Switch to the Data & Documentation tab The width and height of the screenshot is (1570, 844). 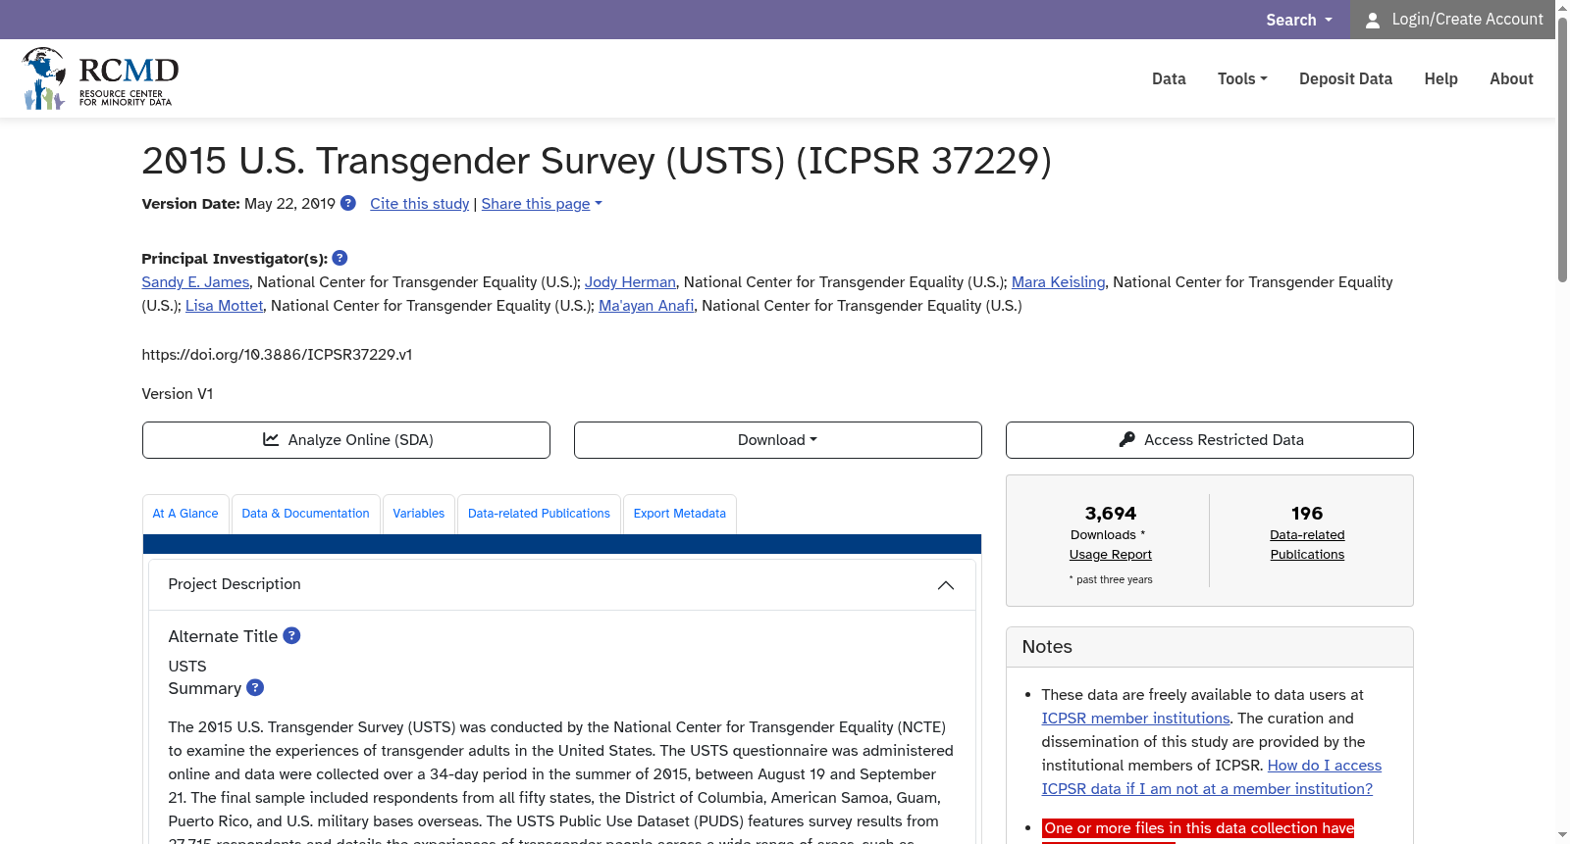click(x=305, y=514)
